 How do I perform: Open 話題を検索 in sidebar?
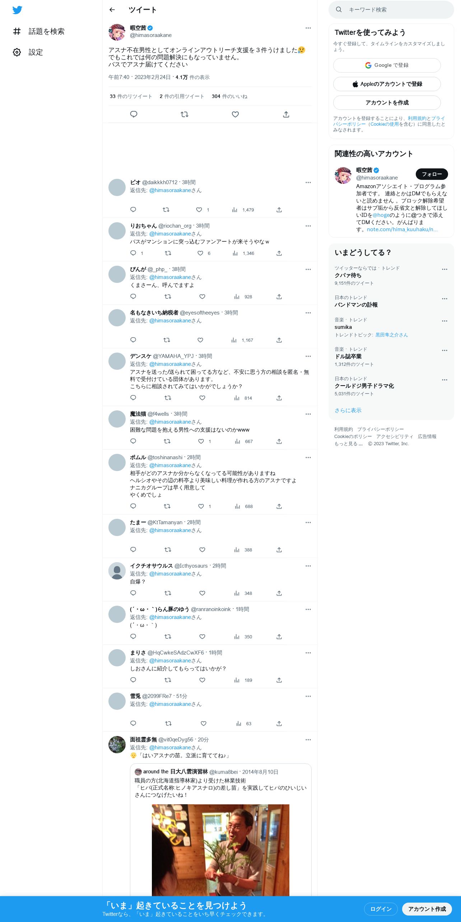click(39, 31)
